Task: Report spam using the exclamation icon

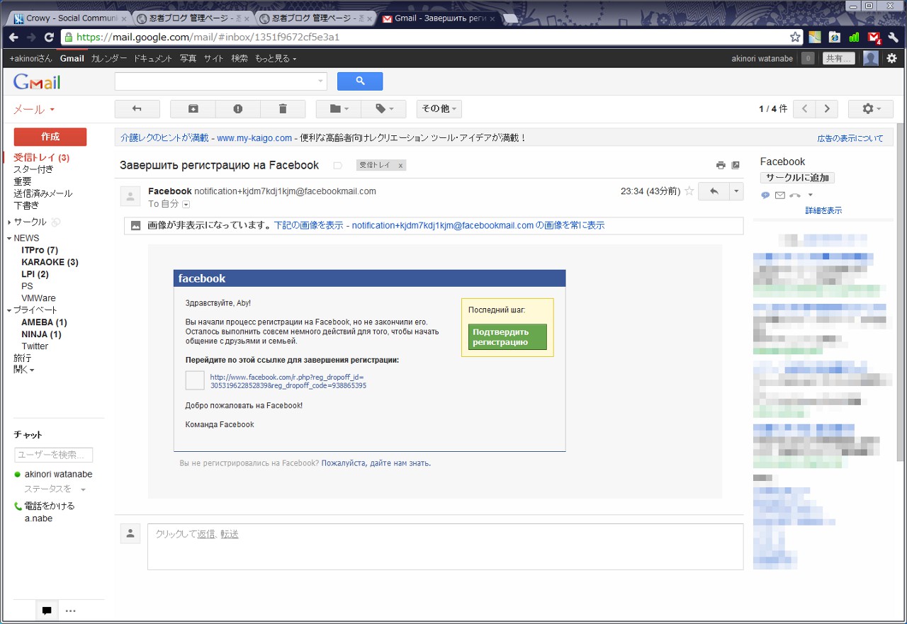Action: pos(238,109)
